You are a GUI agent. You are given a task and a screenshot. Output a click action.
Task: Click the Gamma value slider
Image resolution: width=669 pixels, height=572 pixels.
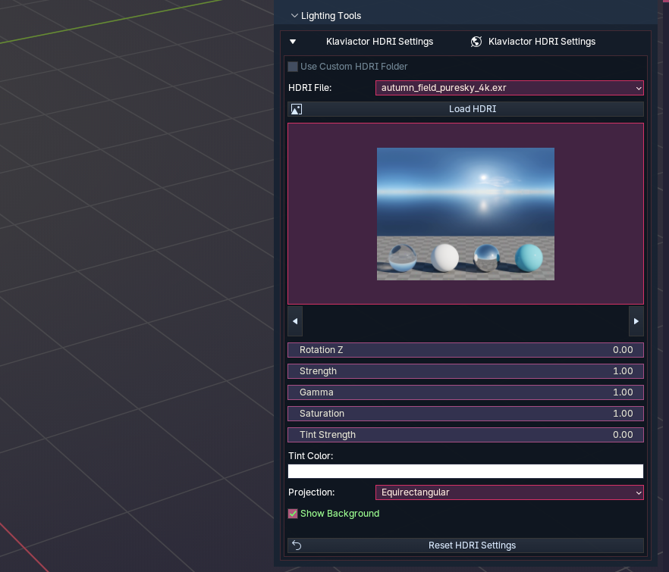coord(466,392)
